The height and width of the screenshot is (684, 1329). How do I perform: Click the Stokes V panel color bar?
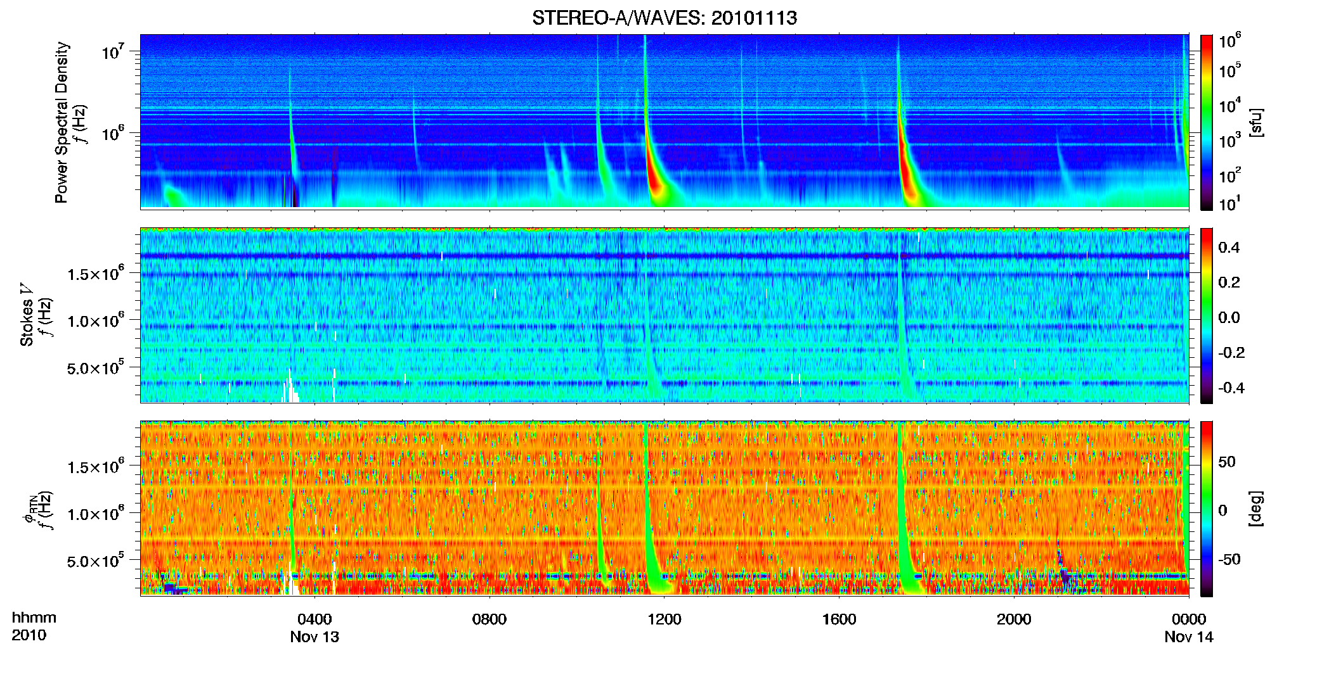tap(1207, 316)
